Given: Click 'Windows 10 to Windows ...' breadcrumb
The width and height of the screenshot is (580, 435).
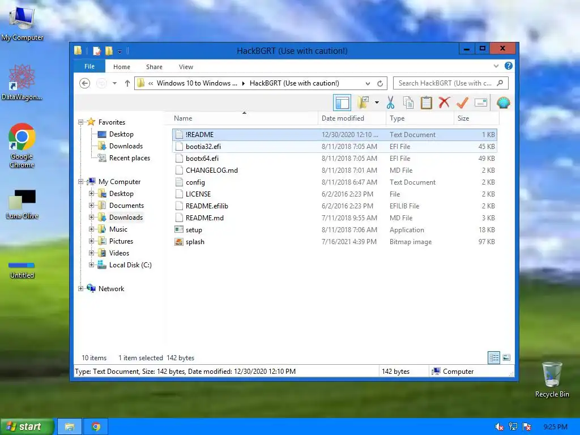Looking at the screenshot, I should pos(197,83).
